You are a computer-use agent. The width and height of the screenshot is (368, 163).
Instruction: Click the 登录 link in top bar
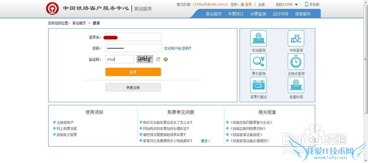tap(248, 4)
